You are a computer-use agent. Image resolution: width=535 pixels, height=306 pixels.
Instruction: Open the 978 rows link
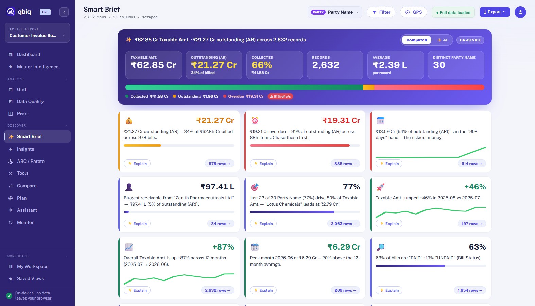220,164
